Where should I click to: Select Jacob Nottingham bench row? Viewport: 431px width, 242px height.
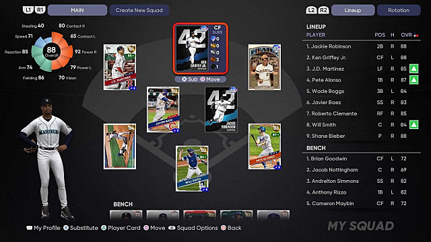(x=362, y=170)
